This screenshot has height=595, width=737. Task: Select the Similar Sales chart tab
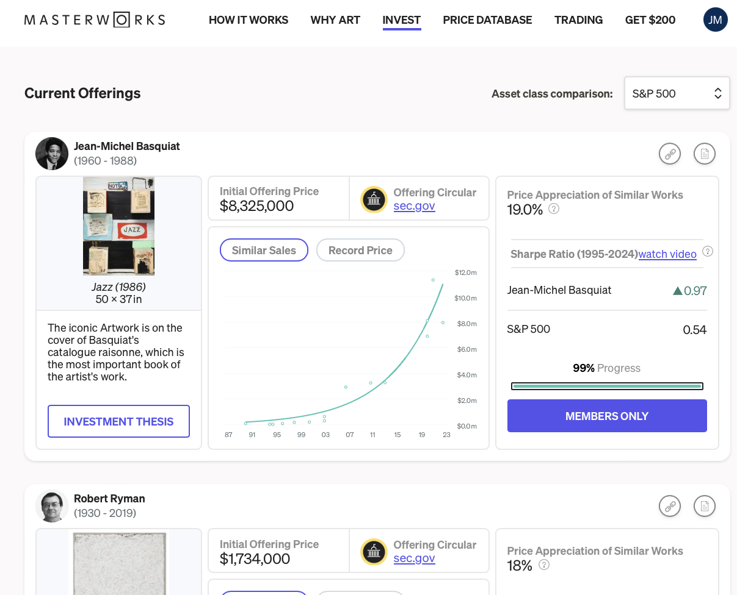[x=264, y=250]
